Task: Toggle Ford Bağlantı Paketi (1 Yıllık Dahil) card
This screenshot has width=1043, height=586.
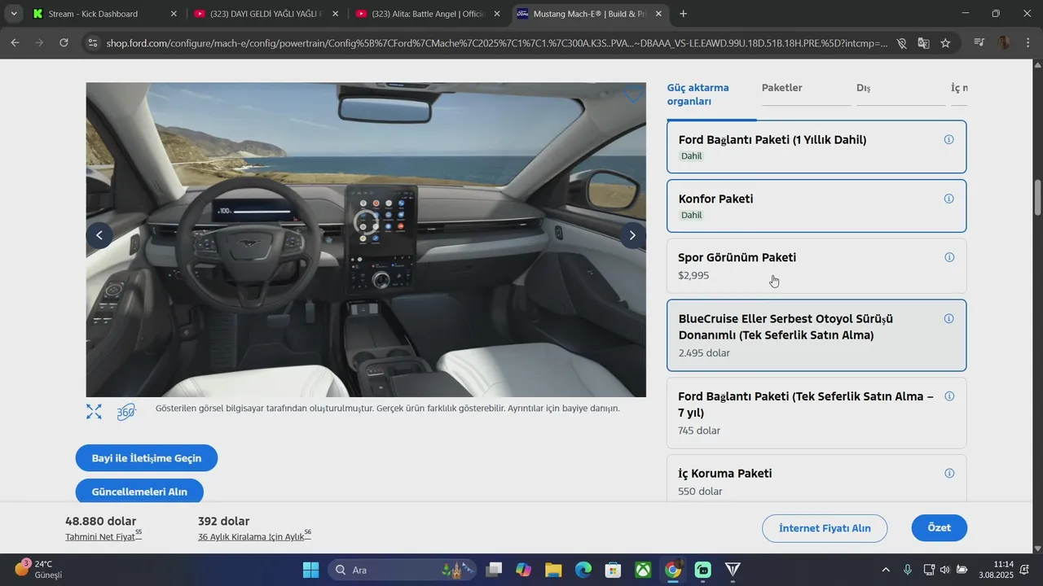Action: pyautogui.click(x=816, y=146)
